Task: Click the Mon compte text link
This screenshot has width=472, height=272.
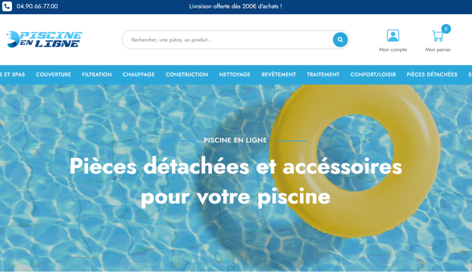Action: (x=393, y=50)
